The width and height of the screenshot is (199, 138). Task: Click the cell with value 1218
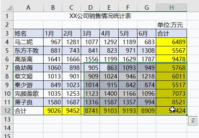(x=146, y=76)
